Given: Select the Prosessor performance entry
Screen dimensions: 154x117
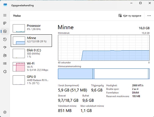Looking at the screenshot, I should coord(31,28).
